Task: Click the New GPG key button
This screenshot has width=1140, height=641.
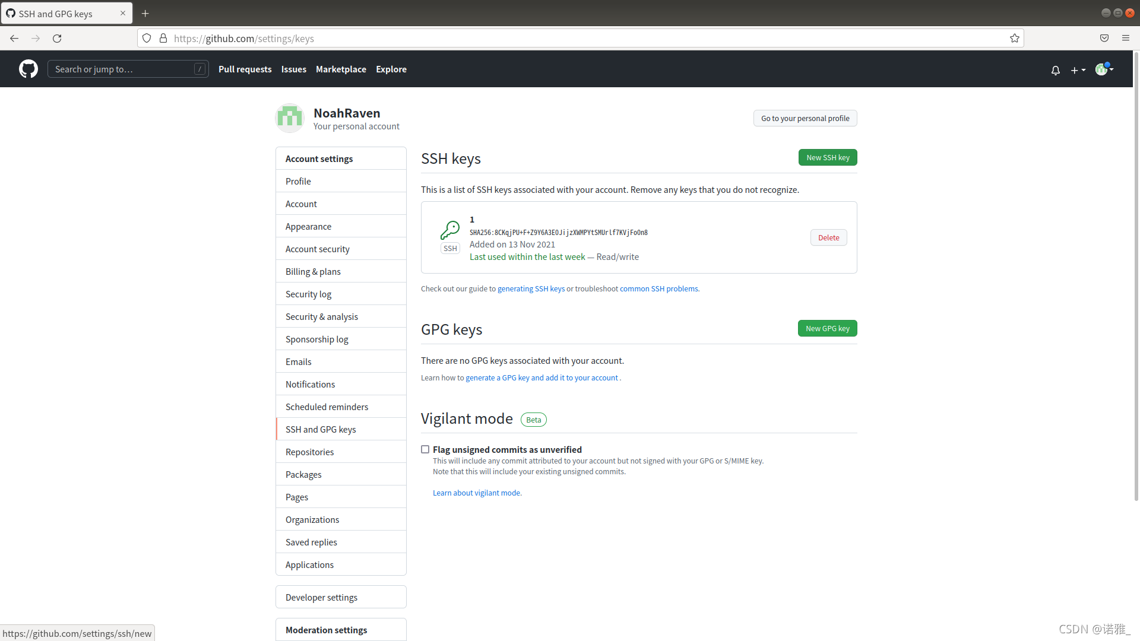Action: click(x=827, y=328)
